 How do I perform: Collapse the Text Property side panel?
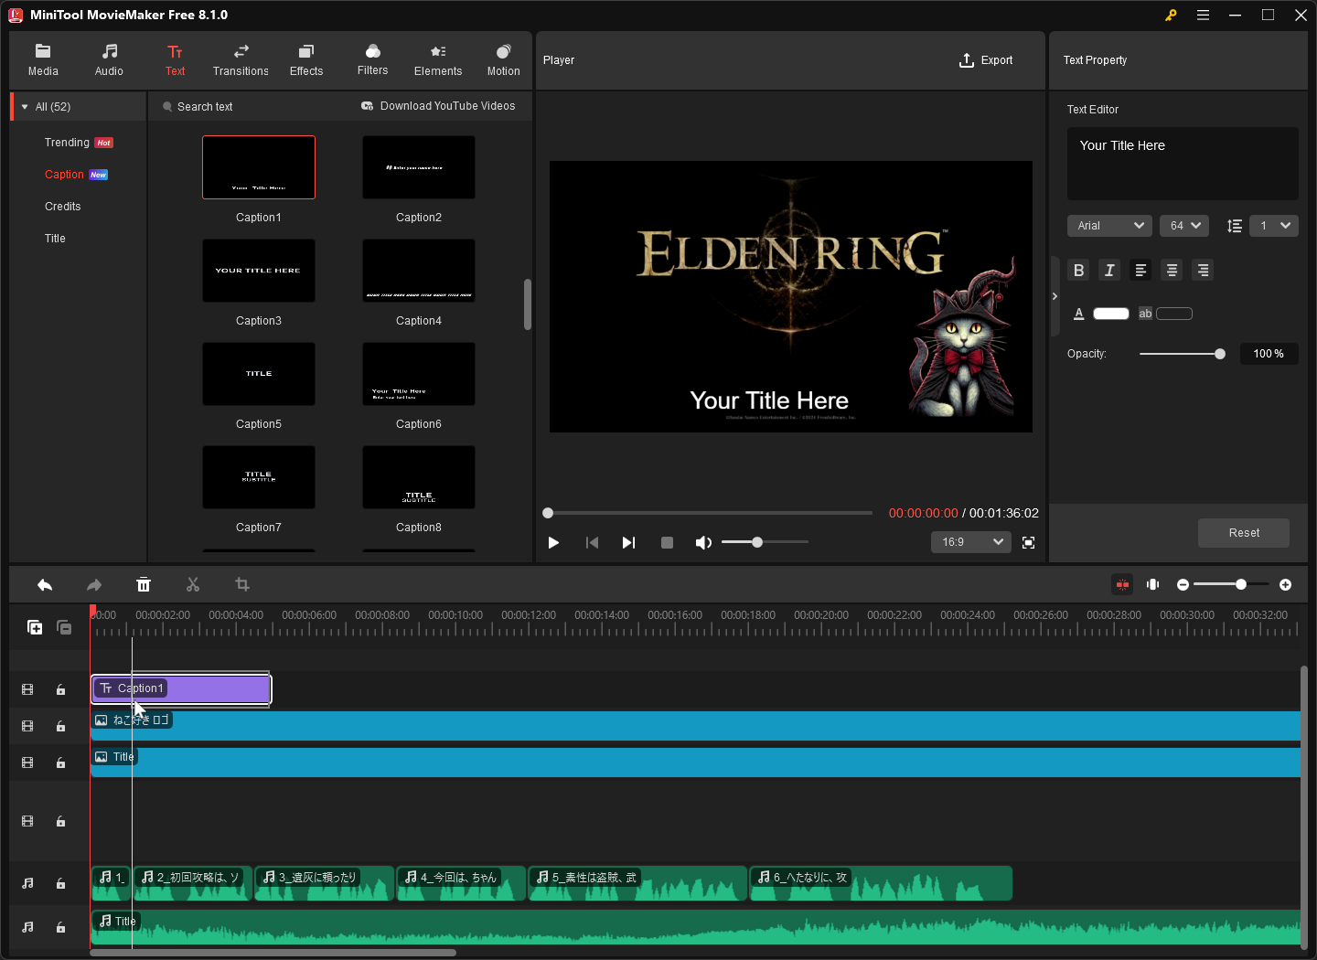click(x=1055, y=296)
